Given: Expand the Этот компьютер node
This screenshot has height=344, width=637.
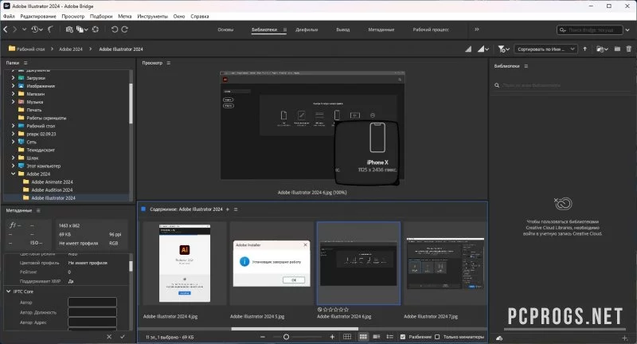Looking at the screenshot, I should (x=13, y=166).
